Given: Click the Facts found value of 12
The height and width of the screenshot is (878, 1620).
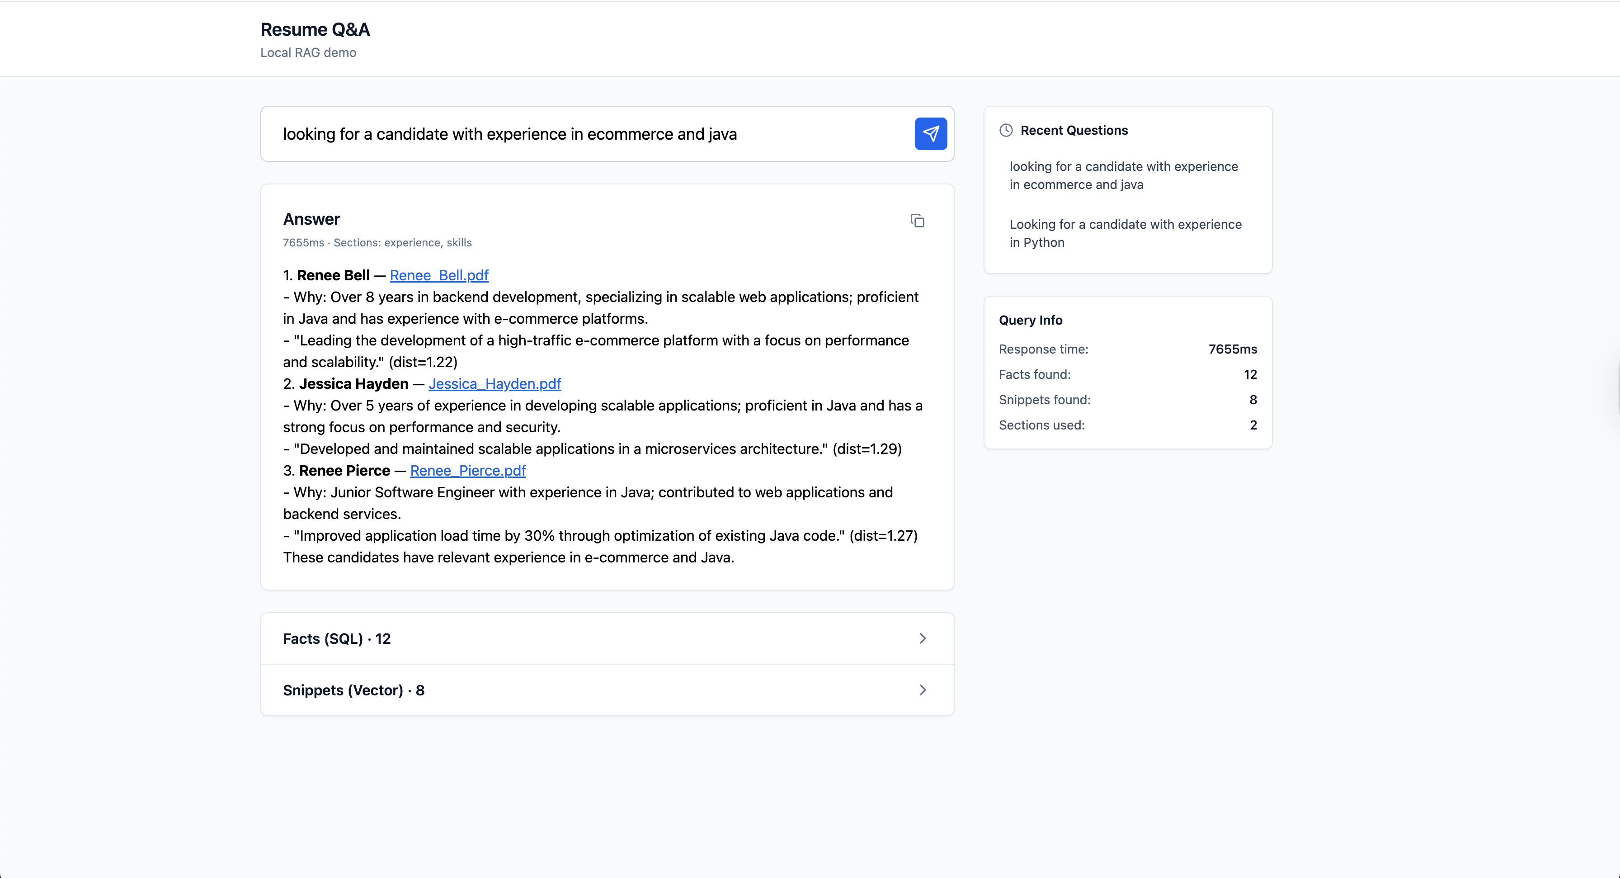Looking at the screenshot, I should 1250,374.
